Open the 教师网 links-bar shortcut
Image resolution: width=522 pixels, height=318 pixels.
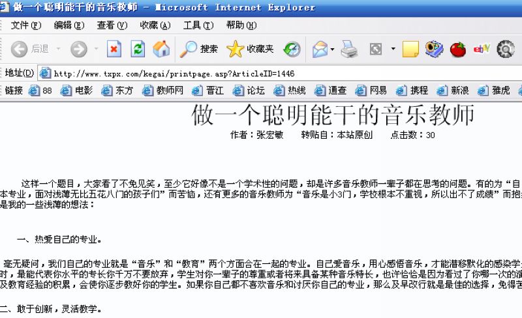click(x=162, y=91)
